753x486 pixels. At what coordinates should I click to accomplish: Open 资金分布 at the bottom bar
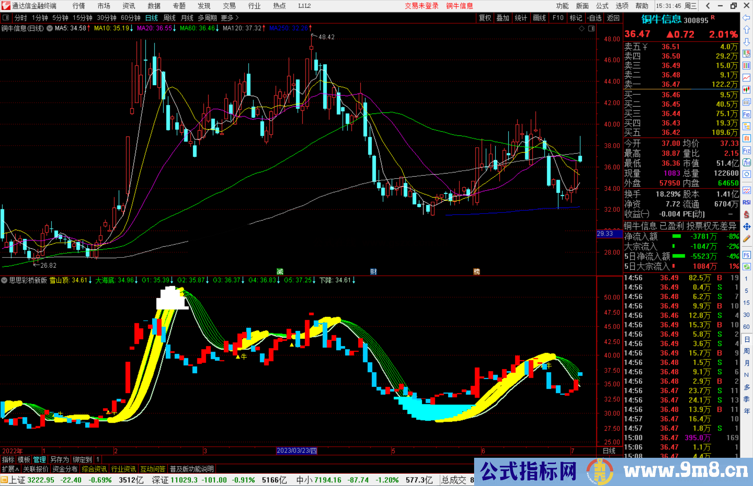pyautogui.click(x=65, y=469)
